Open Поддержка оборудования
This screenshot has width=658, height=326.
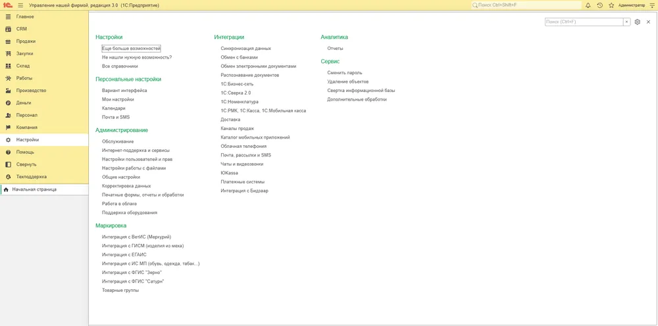pos(130,212)
